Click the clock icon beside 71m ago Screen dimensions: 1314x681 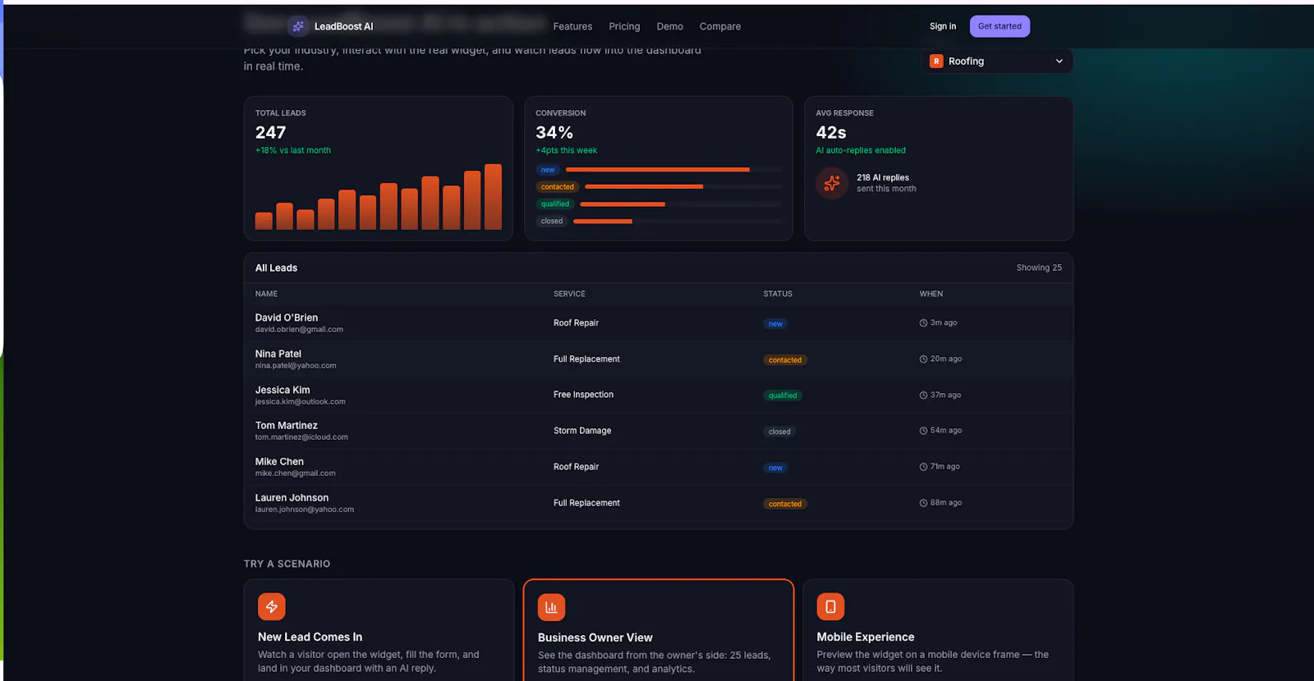923,467
